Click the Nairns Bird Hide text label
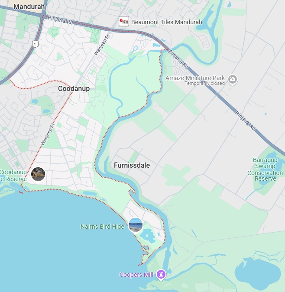285x292 pixels. (102, 227)
